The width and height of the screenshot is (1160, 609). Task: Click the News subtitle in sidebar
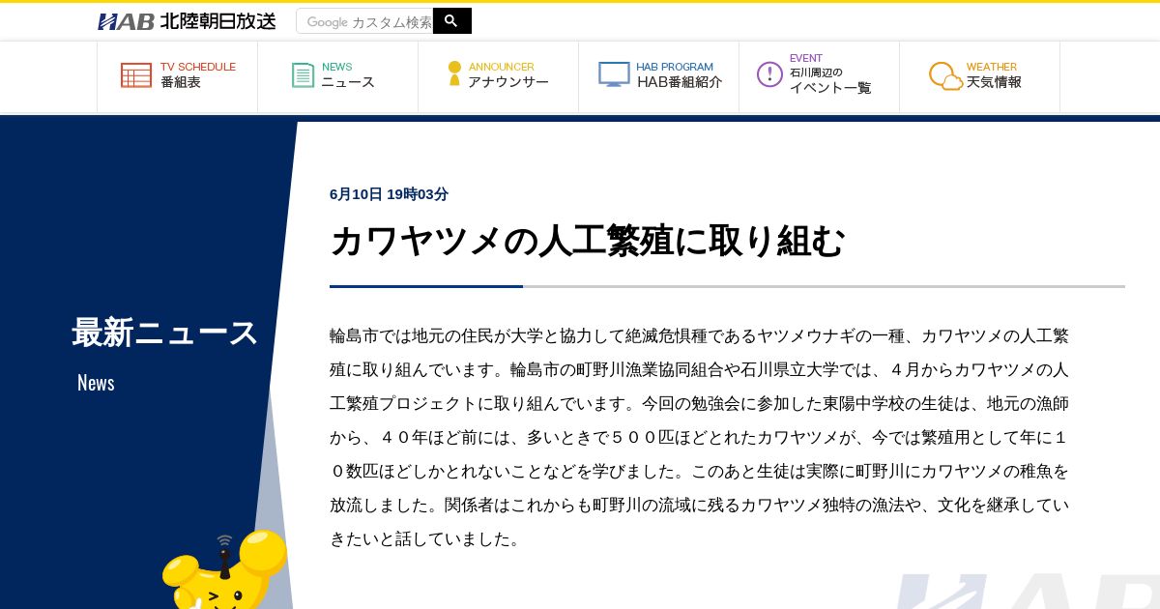point(96,383)
